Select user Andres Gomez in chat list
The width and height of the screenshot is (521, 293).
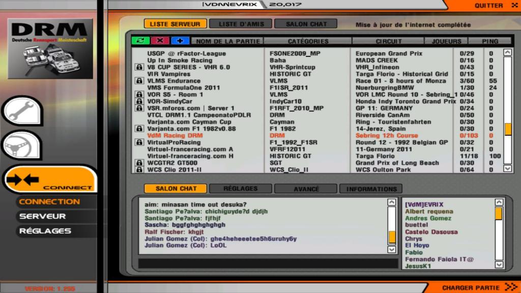click(428, 218)
